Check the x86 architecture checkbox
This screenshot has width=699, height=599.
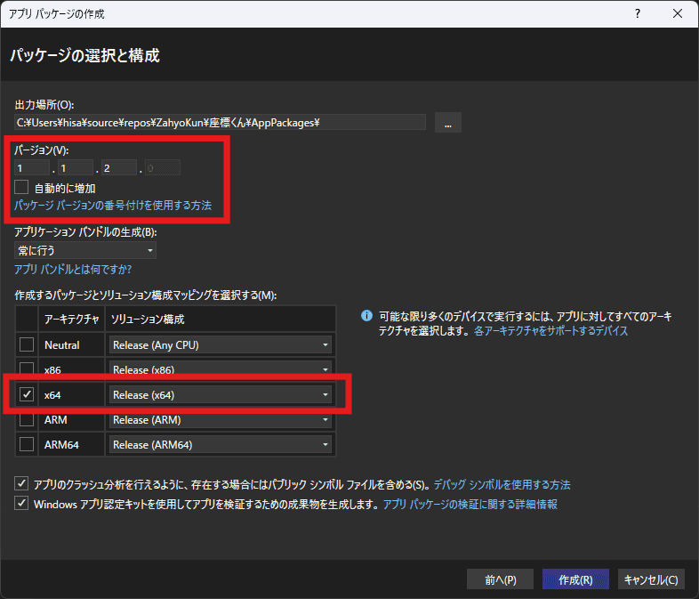pyautogui.click(x=27, y=368)
